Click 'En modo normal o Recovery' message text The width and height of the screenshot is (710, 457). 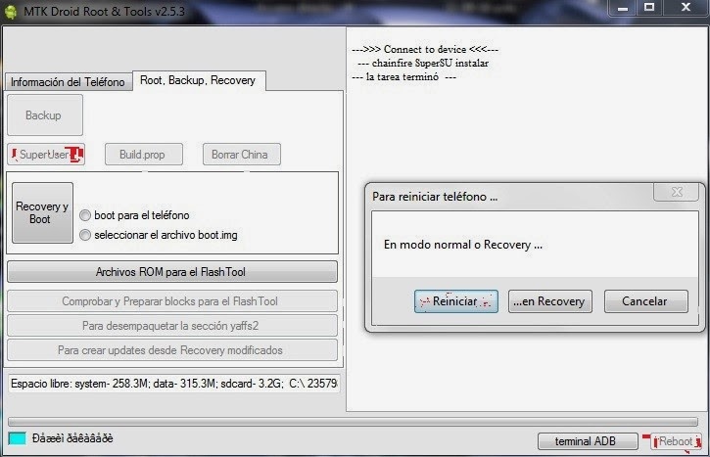pos(463,245)
